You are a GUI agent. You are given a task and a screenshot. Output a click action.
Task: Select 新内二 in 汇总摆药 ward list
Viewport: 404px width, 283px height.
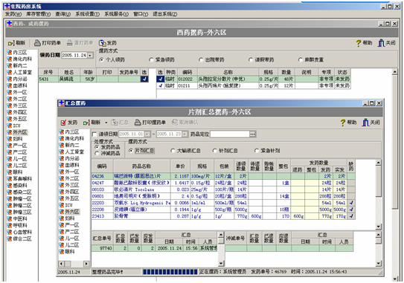(69, 145)
